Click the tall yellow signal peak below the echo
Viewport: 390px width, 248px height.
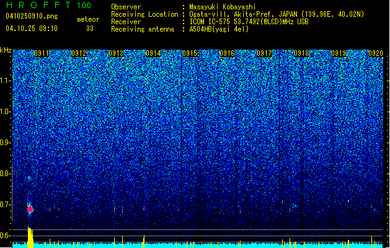(30, 237)
